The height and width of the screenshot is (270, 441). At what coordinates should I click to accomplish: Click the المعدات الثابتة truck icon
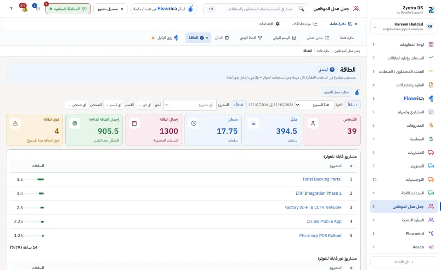[431, 193]
